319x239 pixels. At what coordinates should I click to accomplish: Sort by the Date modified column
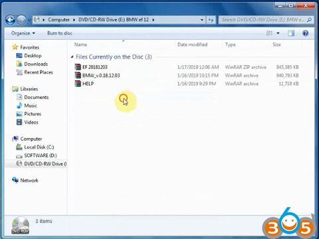[x=192, y=44]
